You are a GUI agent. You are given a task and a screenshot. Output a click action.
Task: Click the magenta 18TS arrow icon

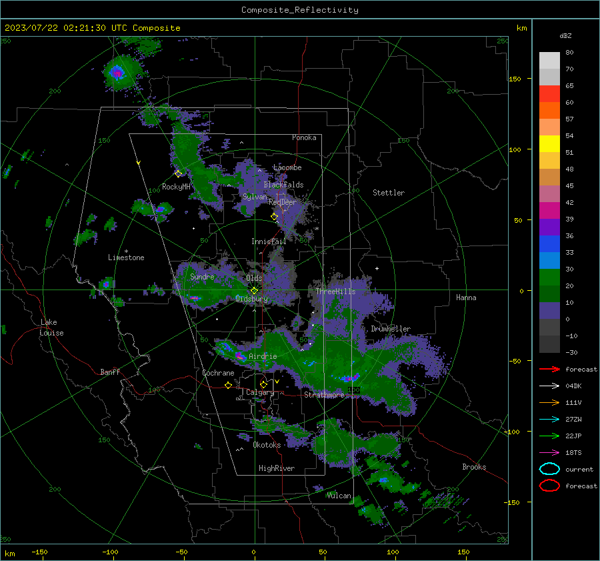click(x=549, y=453)
